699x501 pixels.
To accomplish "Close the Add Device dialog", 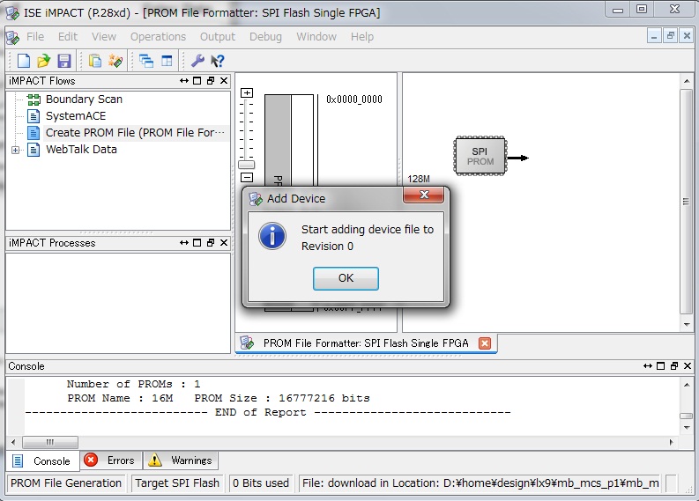I will (x=423, y=195).
